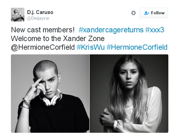178x133 pixels.
Task: Select the 'Welcome to the Xander Zone' text
Action: pos(58,38)
